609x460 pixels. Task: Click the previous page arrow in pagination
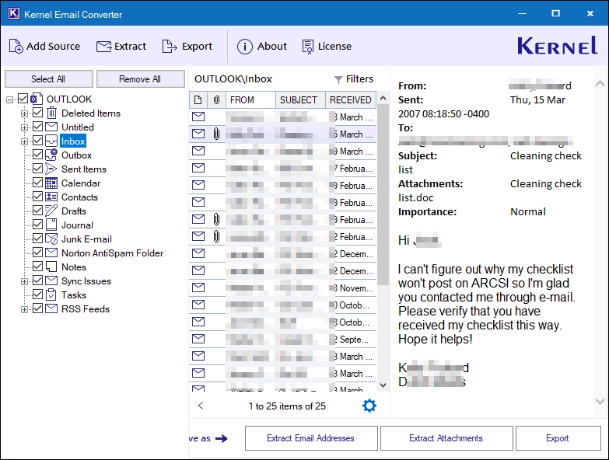[x=201, y=406]
